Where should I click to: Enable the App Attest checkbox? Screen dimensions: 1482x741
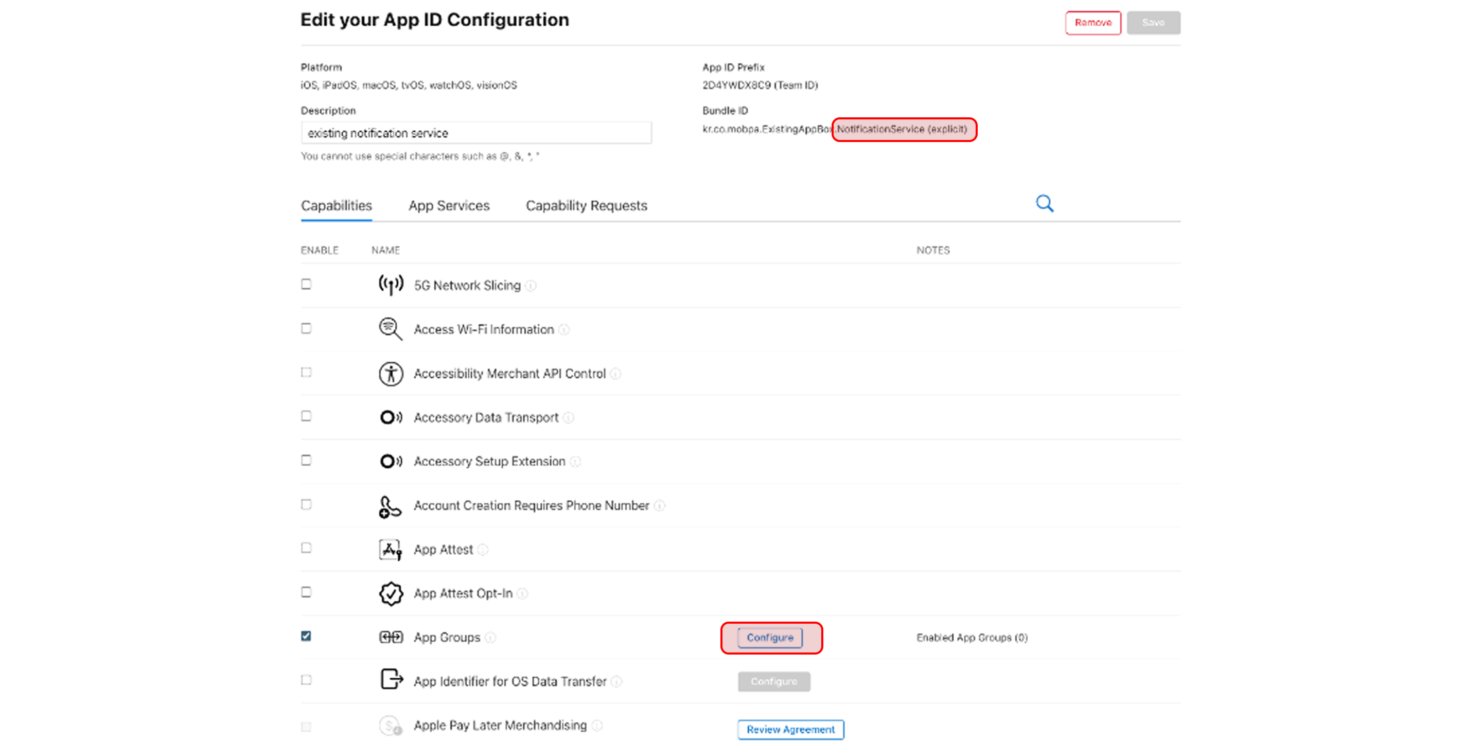point(306,548)
